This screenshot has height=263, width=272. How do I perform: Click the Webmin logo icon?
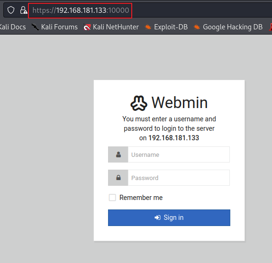pos(139,103)
